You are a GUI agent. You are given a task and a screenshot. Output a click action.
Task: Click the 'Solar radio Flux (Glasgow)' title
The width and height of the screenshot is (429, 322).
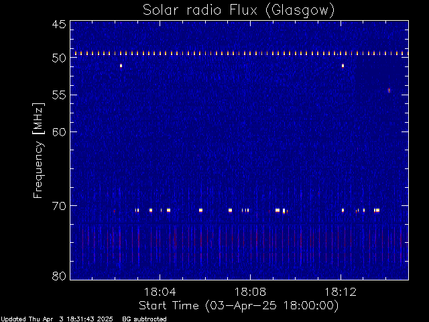click(239, 11)
